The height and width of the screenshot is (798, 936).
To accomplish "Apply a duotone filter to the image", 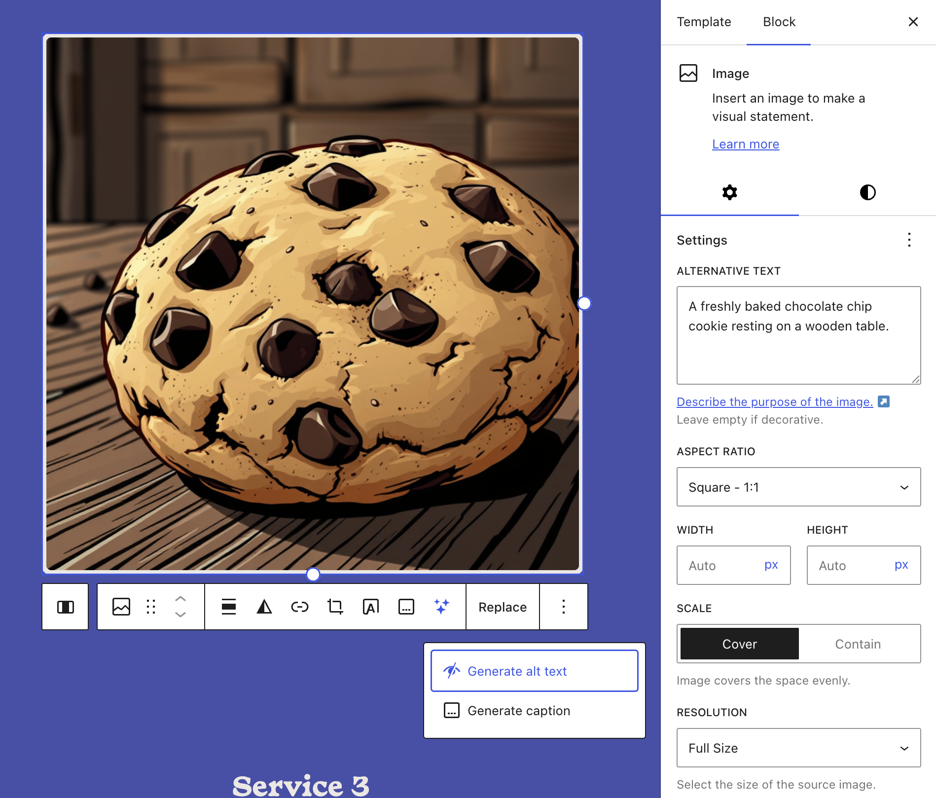I will (264, 607).
